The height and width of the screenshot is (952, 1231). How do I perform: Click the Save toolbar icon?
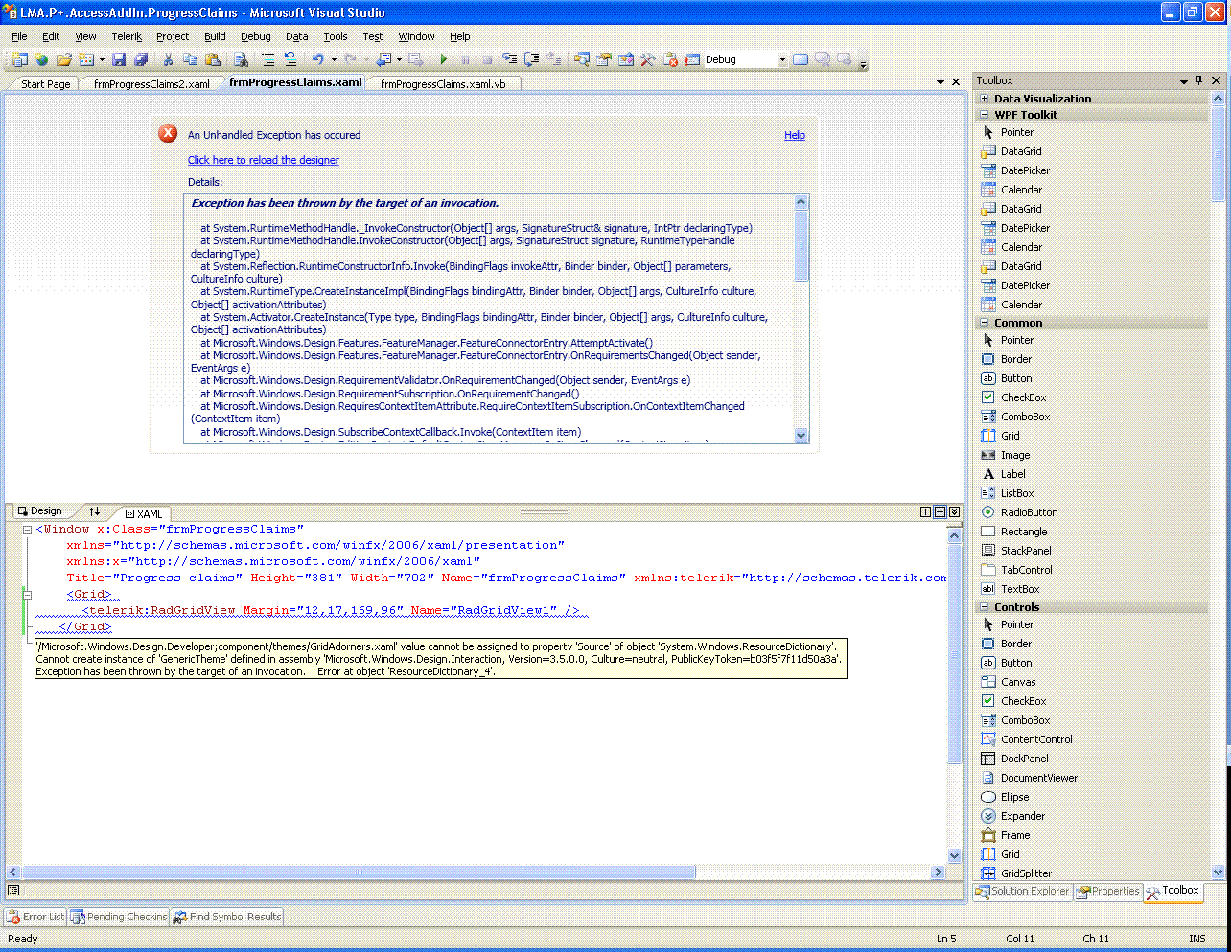[x=119, y=59]
